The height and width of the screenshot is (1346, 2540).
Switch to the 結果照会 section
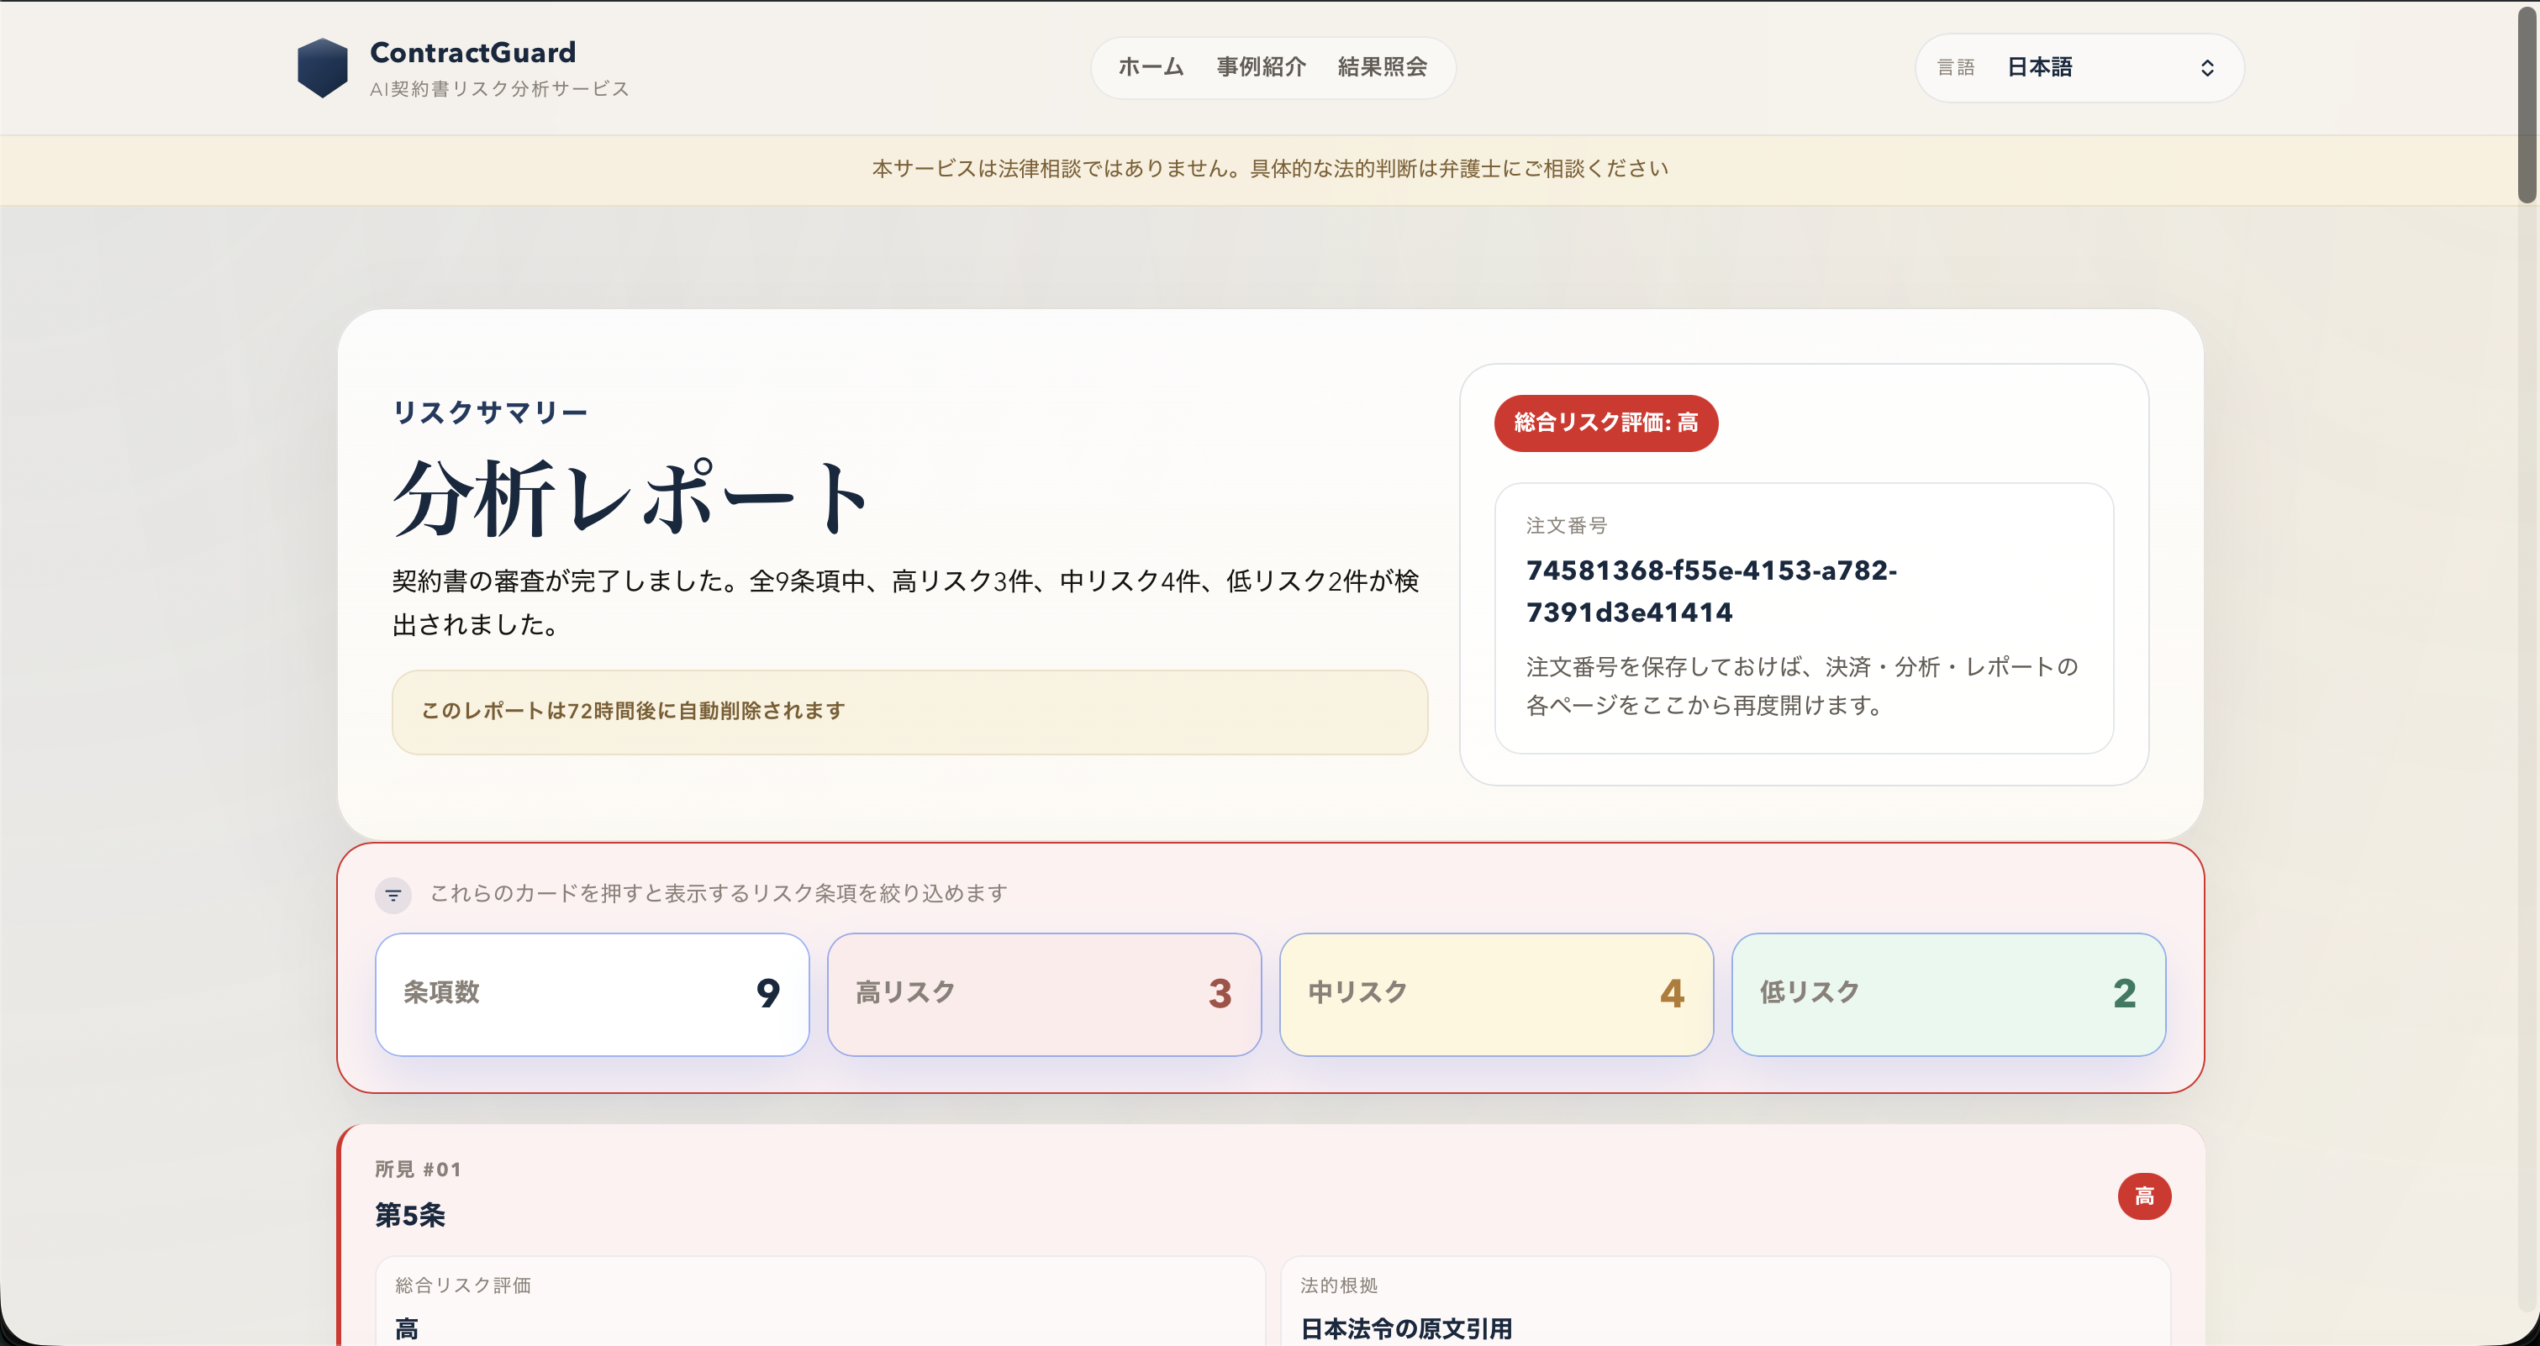click(1382, 67)
